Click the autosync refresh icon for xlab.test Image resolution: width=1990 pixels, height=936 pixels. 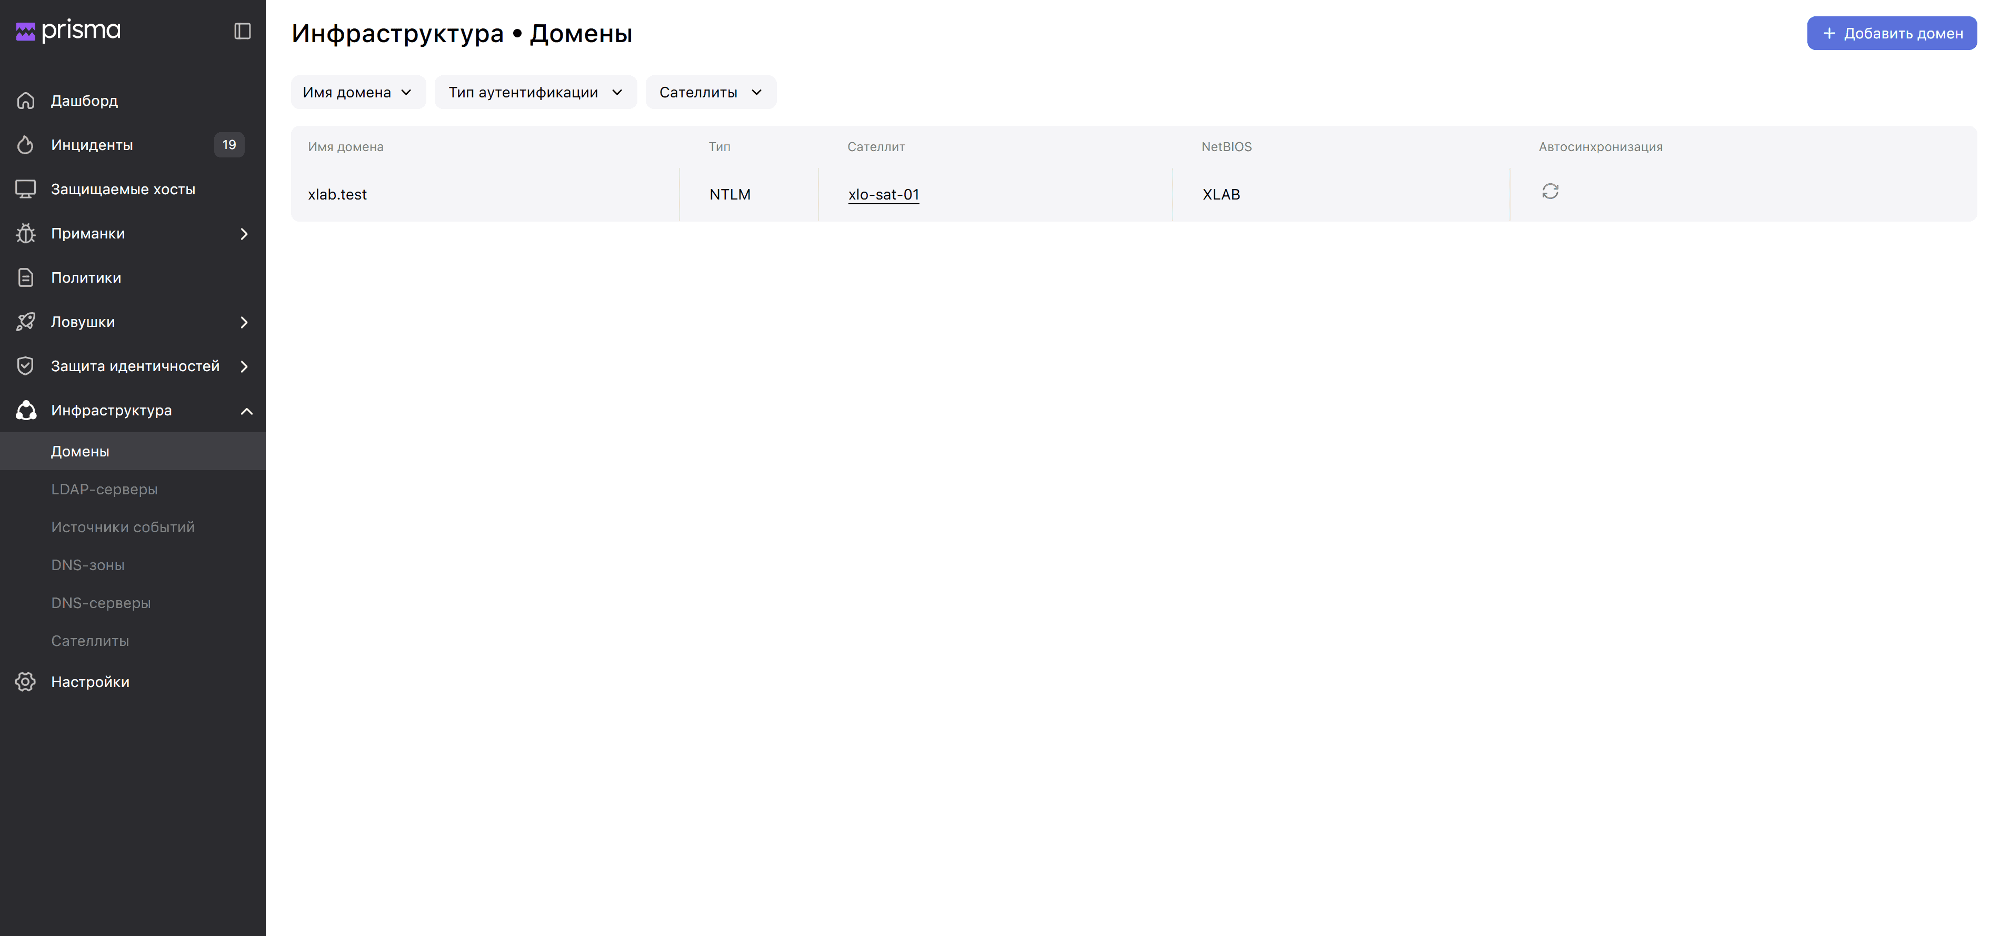pyautogui.click(x=1549, y=191)
